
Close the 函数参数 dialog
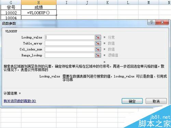pos(162,22)
